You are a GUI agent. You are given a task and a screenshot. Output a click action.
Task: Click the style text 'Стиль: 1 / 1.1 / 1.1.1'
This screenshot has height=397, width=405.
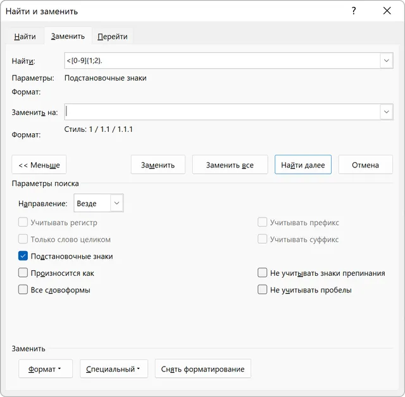tap(99, 129)
